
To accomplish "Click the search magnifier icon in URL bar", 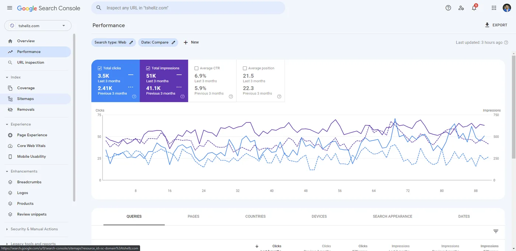I will pyautogui.click(x=99, y=8).
